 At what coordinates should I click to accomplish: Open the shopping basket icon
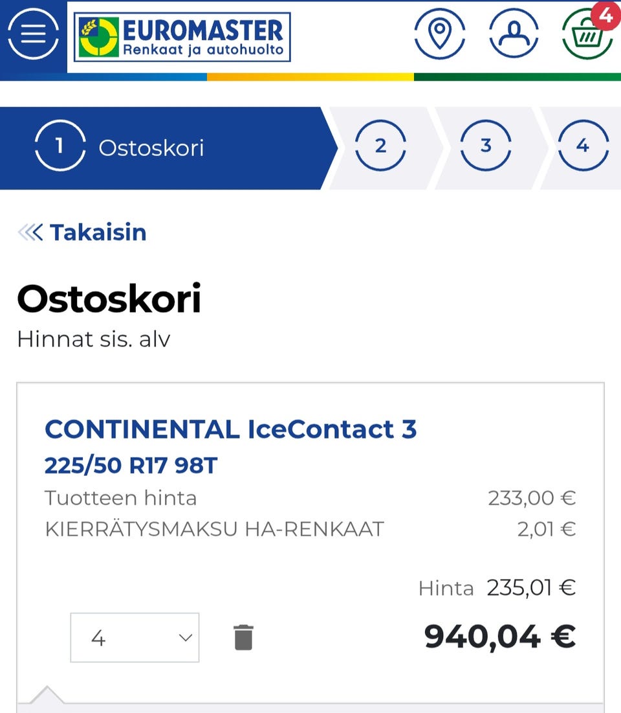(x=586, y=36)
